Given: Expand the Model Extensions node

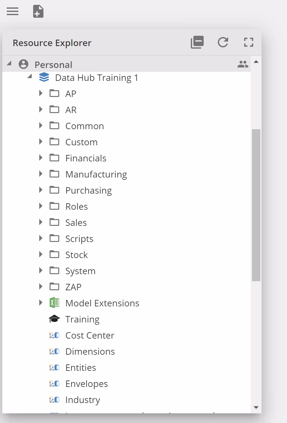Looking at the screenshot, I should pos(41,303).
